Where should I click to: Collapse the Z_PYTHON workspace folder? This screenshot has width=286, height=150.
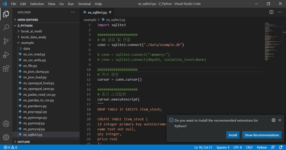pyautogui.click(x=46, y=26)
